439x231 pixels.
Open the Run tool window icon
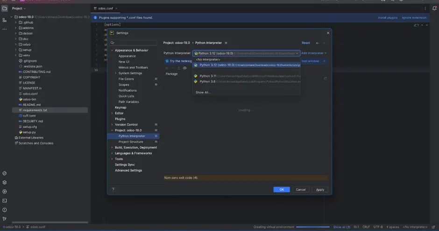[x=5, y=192]
